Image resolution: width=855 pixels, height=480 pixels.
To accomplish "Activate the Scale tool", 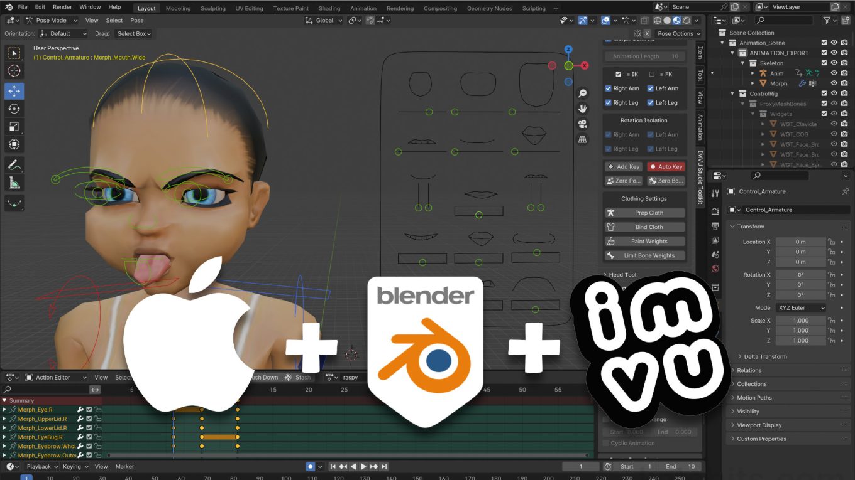I will pyautogui.click(x=14, y=127).
